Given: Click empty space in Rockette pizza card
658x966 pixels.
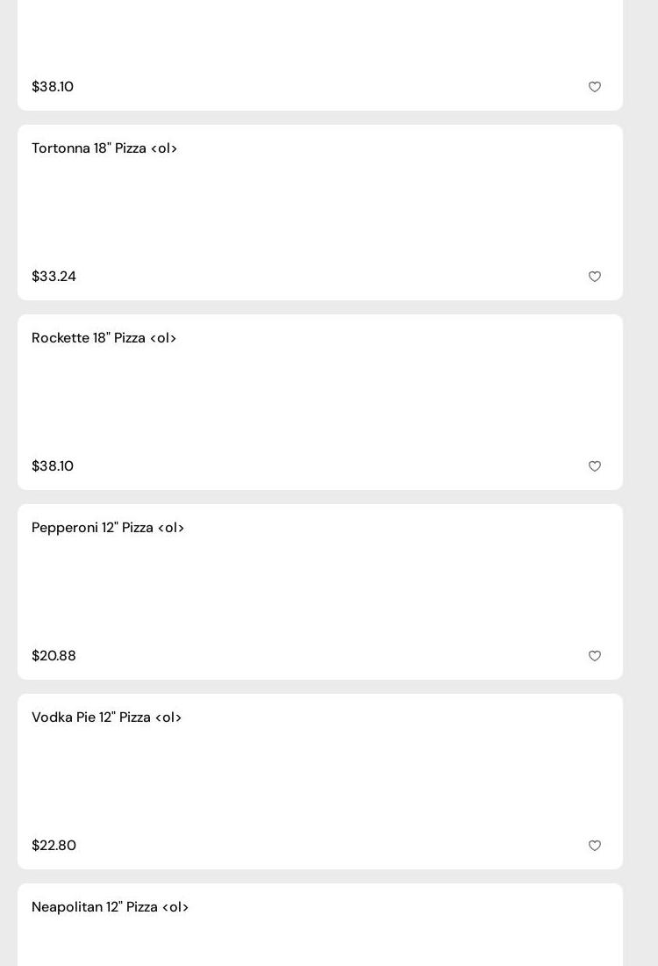Looking at the screenshot, I should click(x=320, y=402).
